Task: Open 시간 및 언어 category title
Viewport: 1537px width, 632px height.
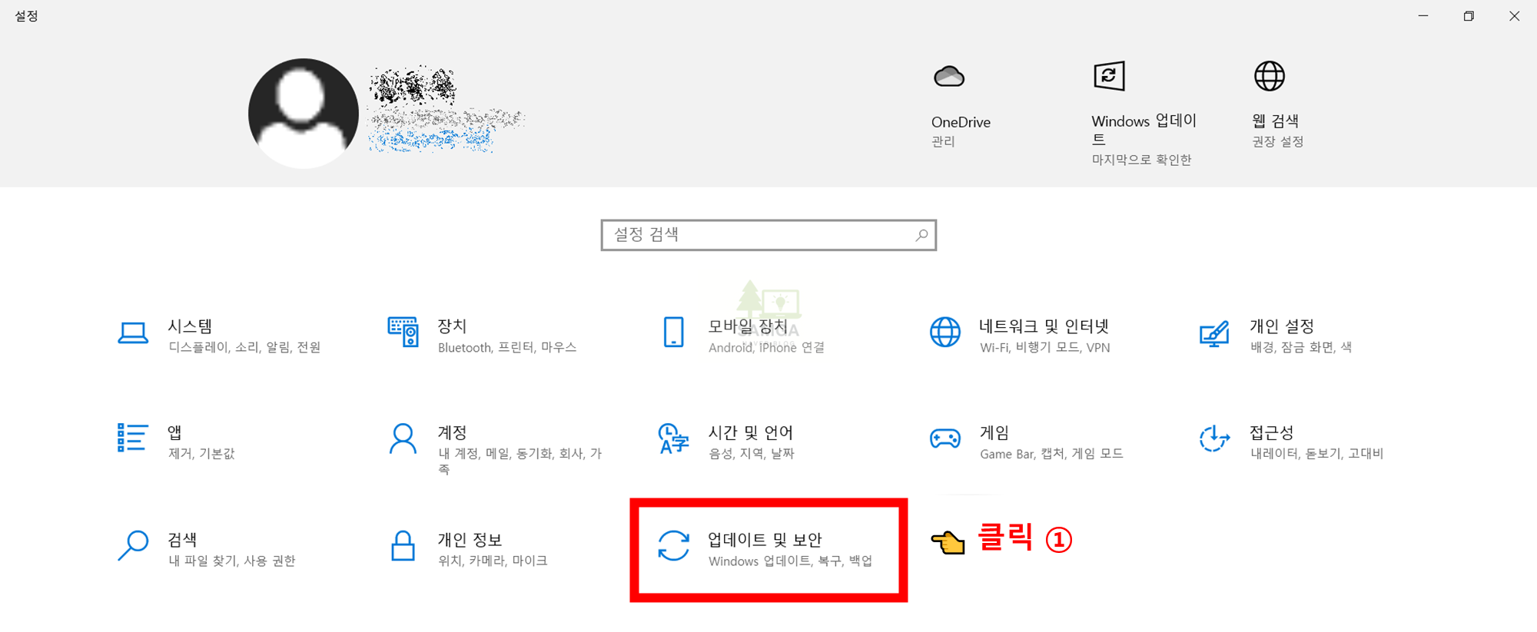Action: (x=750, y=432)
